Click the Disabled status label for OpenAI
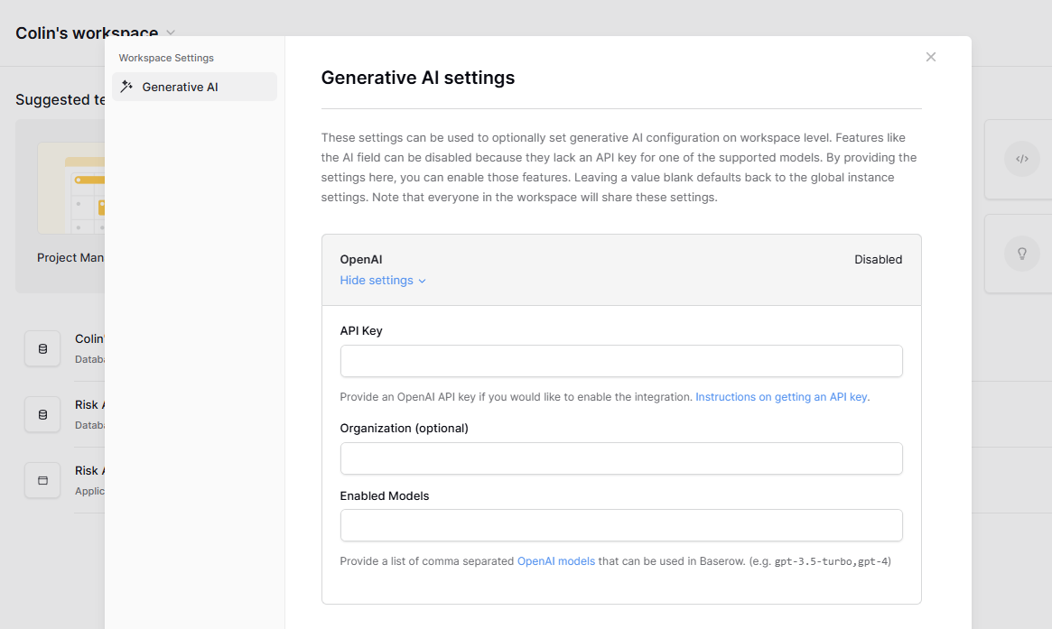Image resolution: width=1052 pixels, height=629 pixels. click(x=878, y=260)
